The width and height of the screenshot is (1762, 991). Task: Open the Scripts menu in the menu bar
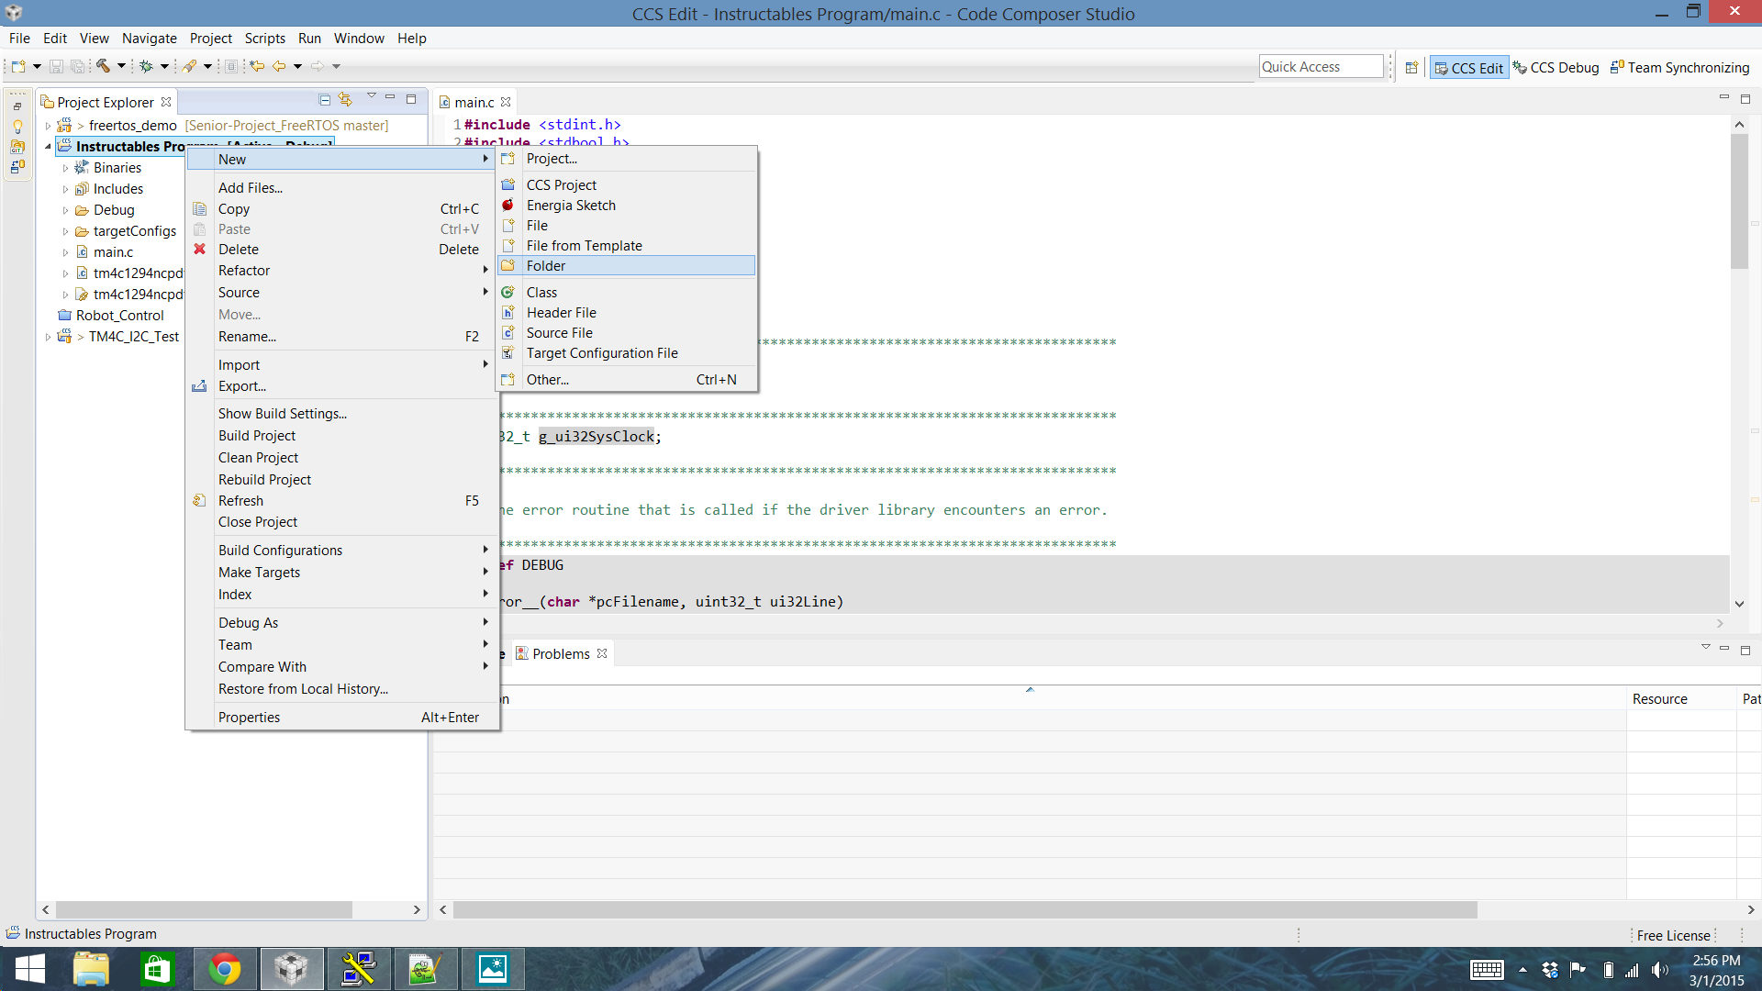click(264, 38)
